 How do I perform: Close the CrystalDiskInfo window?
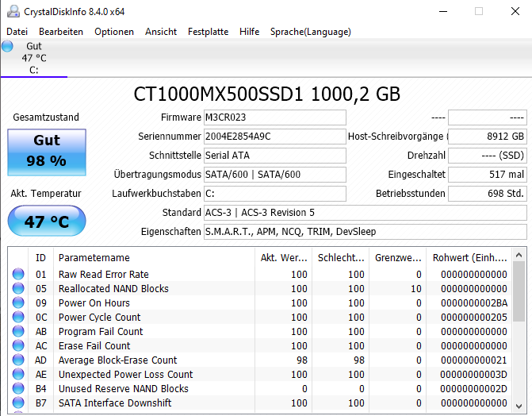[x=515, y=11]
